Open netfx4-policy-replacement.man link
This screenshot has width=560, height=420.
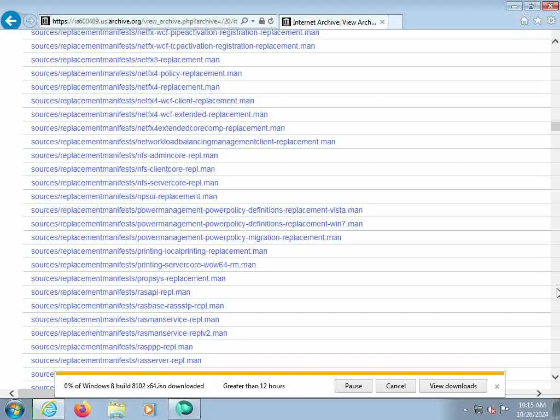(136, 73)
